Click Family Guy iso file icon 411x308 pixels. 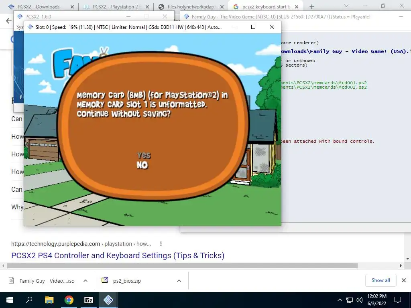[x=11, y=280]
